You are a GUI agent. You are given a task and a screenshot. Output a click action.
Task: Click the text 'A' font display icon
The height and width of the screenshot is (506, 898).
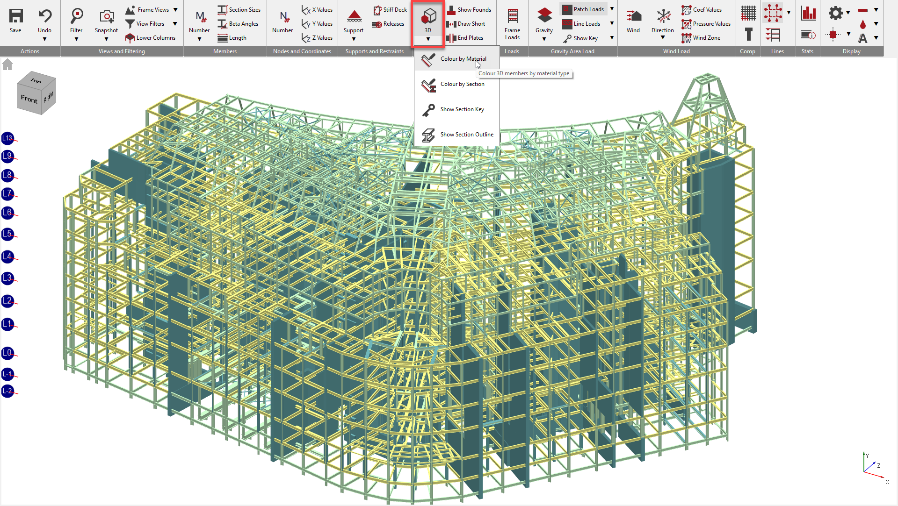863,38
